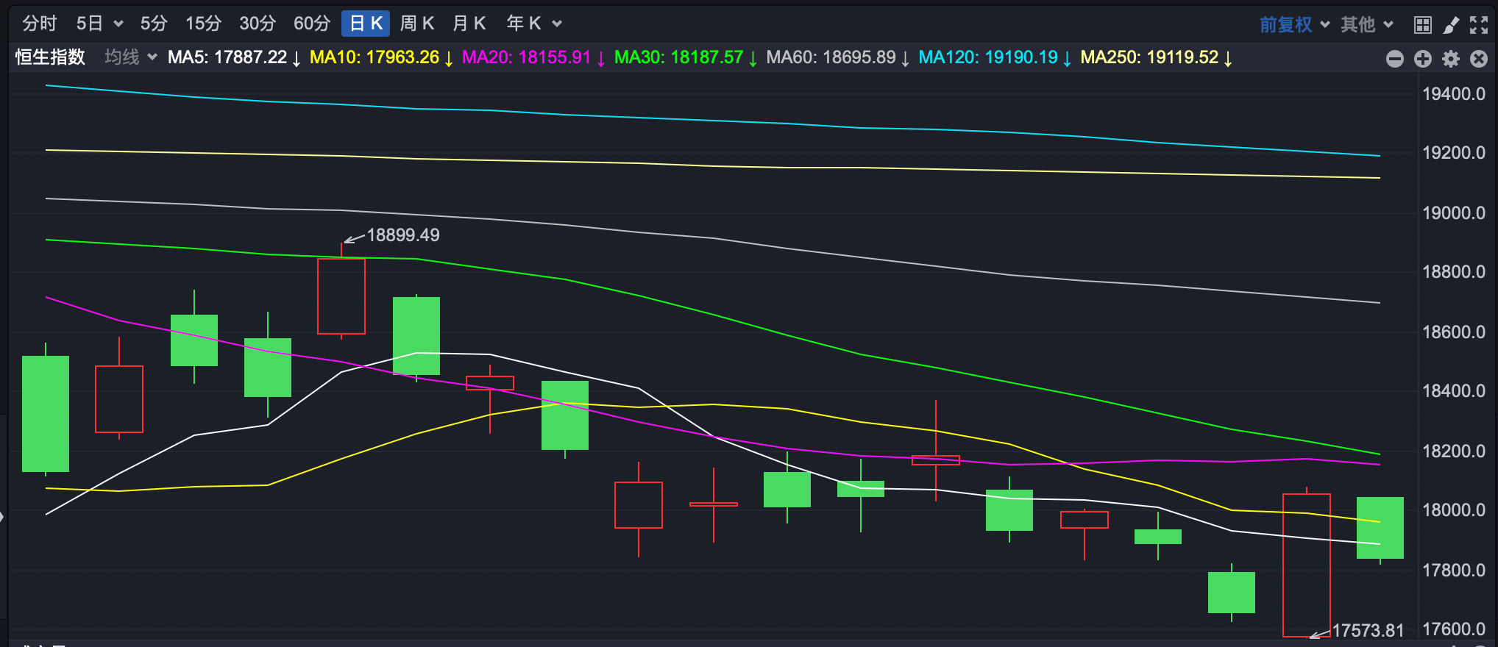
Task: Select the drawing brush tool
Action: pos(1450,25)
